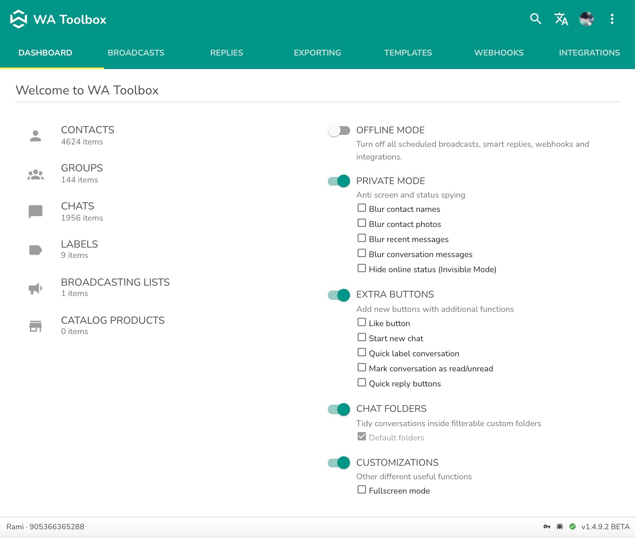Open CONTACTS with 4624 items
635x538 pixels.
[88, 135]
